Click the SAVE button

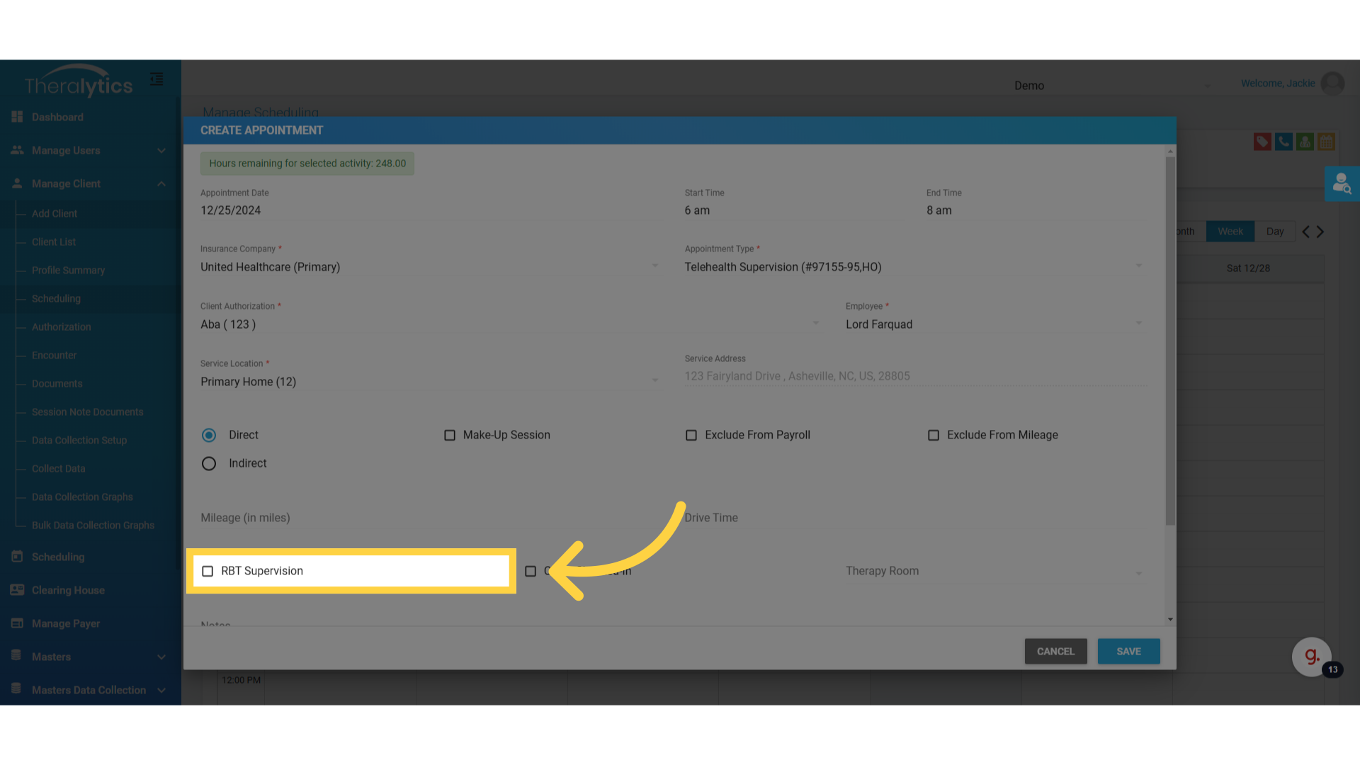[x=1128, y=652]
